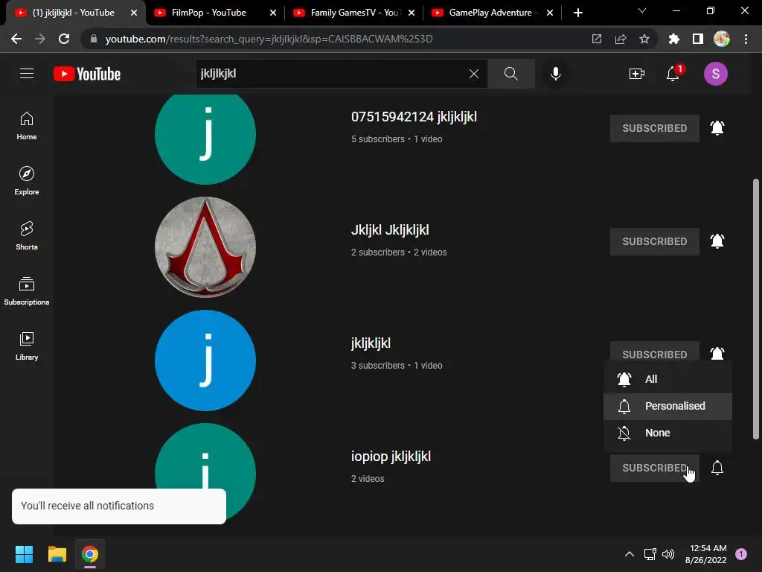Click the Chrome taskbar icon
Screen dimensions: 762x572
click(90, 554)
